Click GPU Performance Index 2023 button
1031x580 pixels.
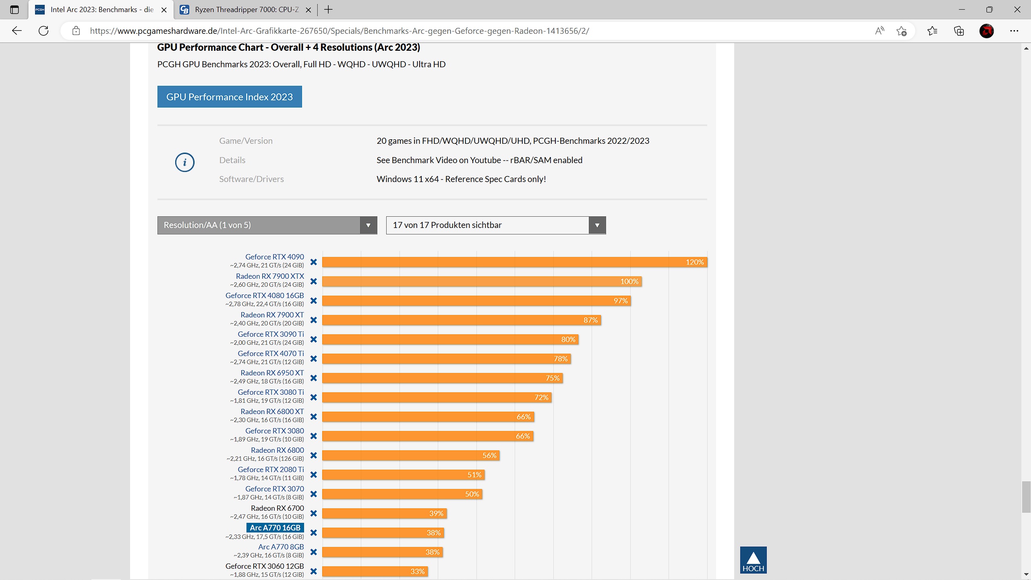pyautogui.click(x=230, y=97)
